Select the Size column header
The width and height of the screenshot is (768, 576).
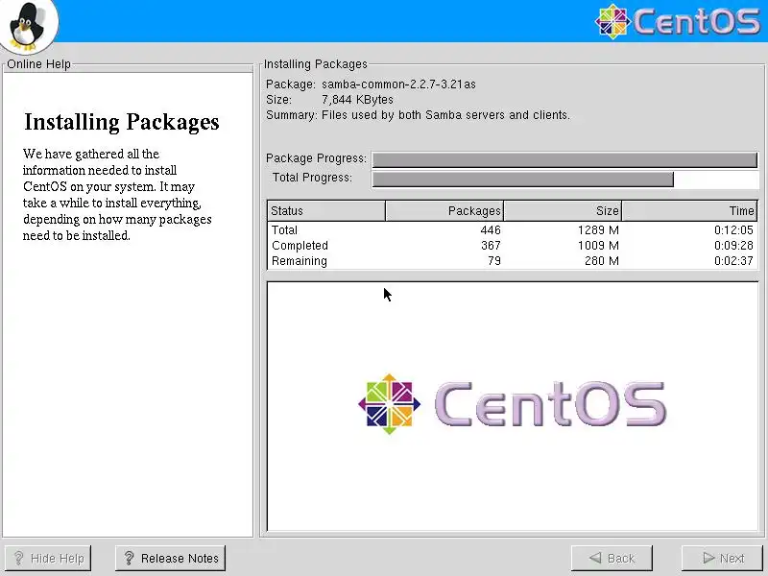click(563, 210)
